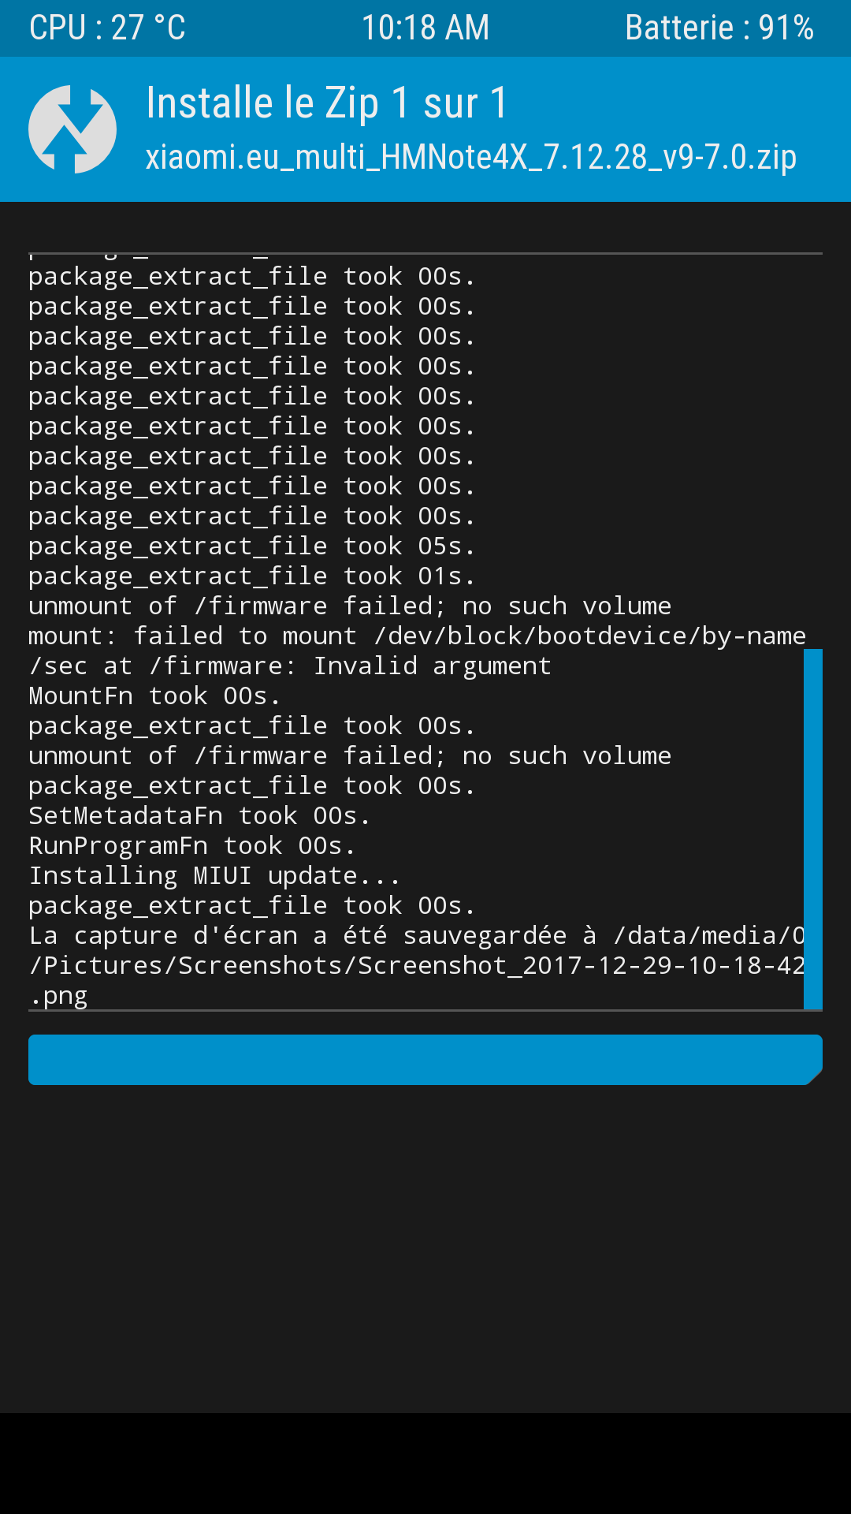Select the 'MountFn took 00s' line
The image size is (851, 1514).
154,696
